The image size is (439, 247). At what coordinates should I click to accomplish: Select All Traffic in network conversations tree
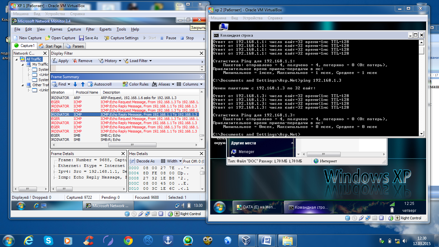34,59
